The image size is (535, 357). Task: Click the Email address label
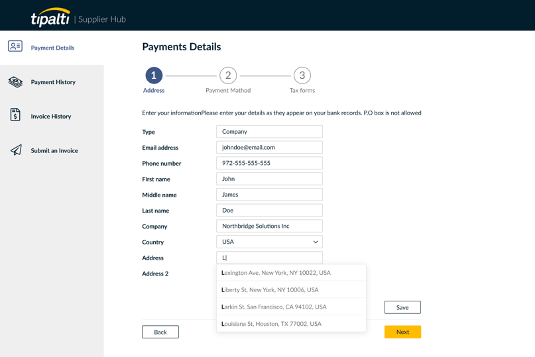click(x=160, y=148)
